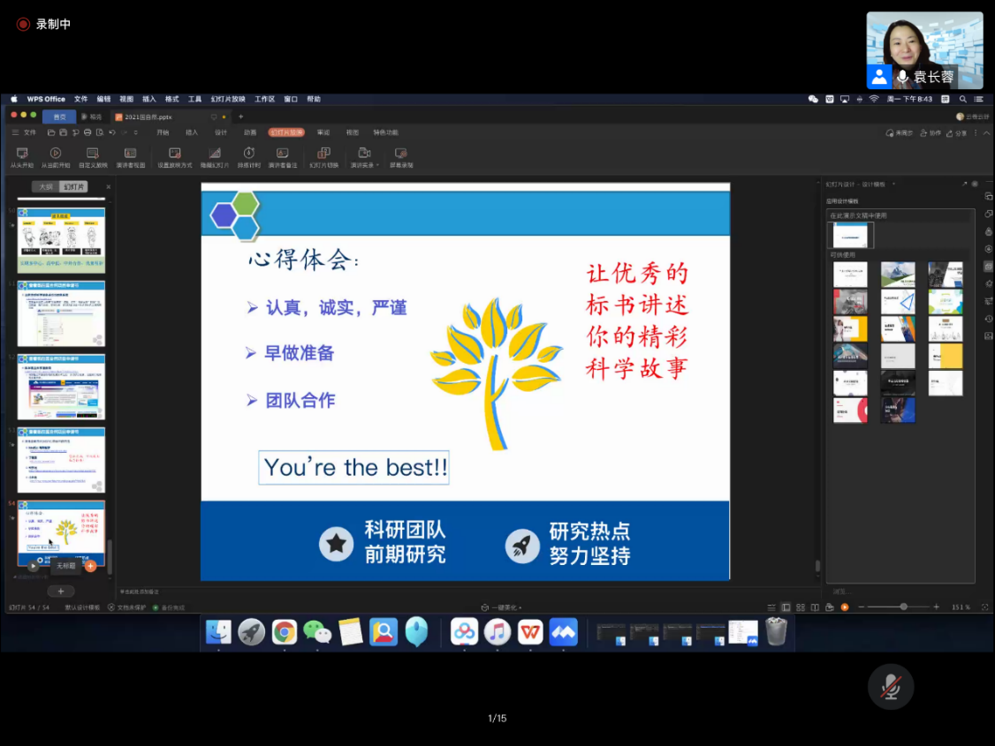Open custom slideshow (自定义放映)
This screenshot has width=995, height=746.
pyautogui.click(x=92, y=157)
